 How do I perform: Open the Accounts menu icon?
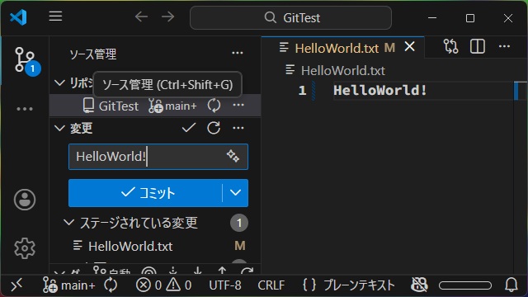click(25, 200)
